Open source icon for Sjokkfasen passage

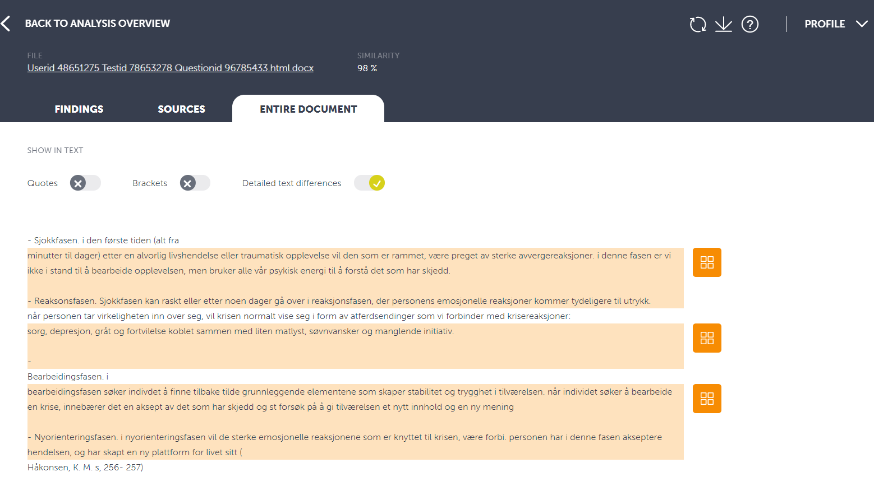[x=707, y=262]
